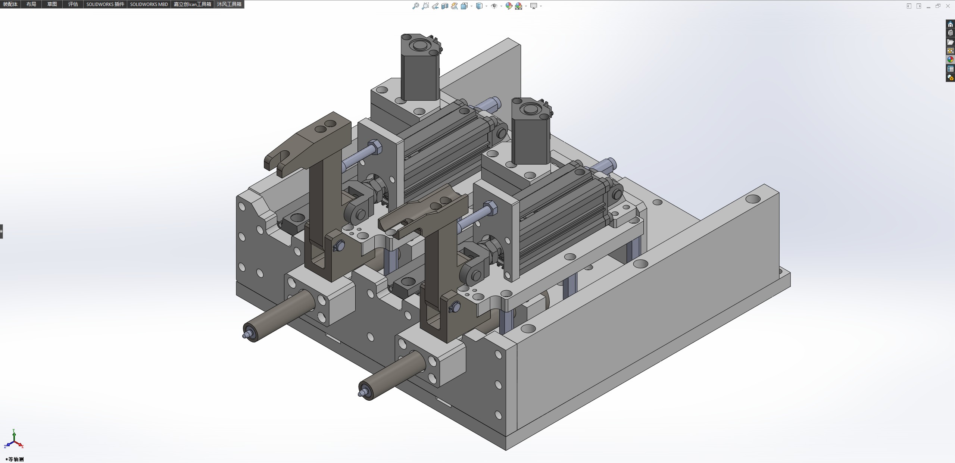The width and height of the screenshot is (955, 463).
Task: Switch to the 装配体 tab
Action: 10,4
